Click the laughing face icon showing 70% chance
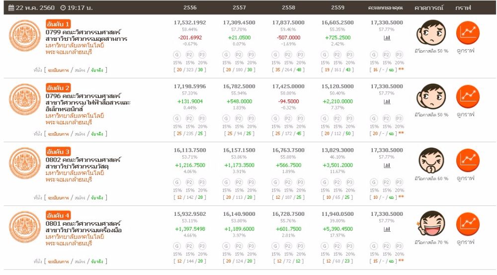 click(431, 223)
